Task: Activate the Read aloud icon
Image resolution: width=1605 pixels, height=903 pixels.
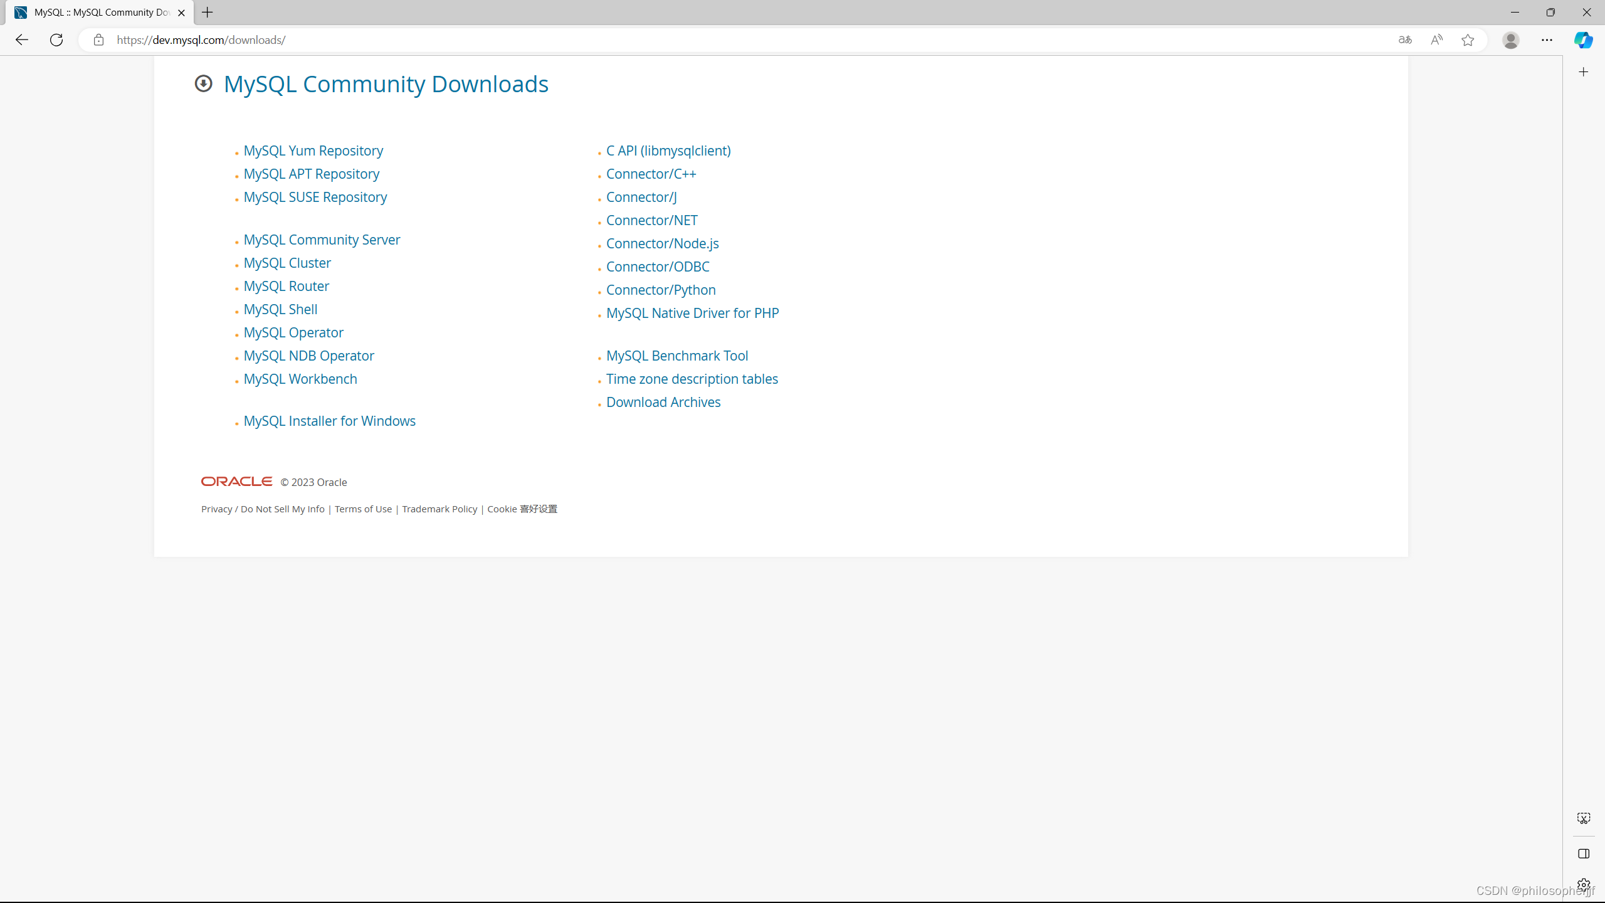Action: [1436, 40]
